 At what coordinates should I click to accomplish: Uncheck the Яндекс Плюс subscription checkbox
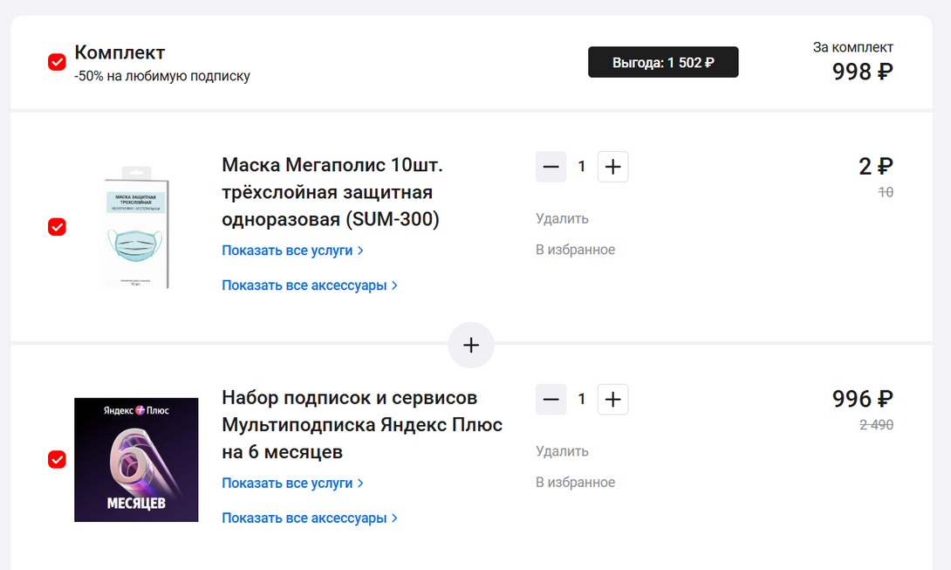pyautogui.click(x=57, y=459)
